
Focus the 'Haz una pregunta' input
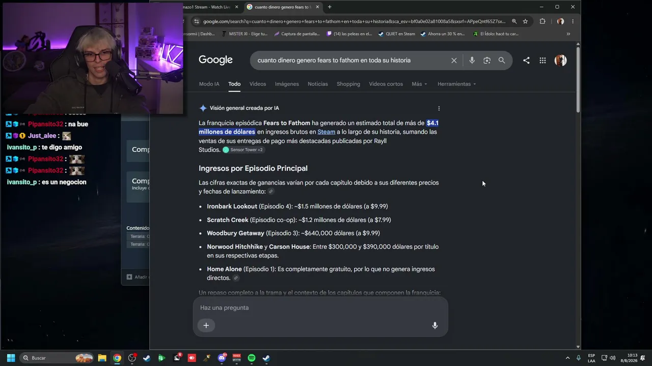click(x=320, y=308)
